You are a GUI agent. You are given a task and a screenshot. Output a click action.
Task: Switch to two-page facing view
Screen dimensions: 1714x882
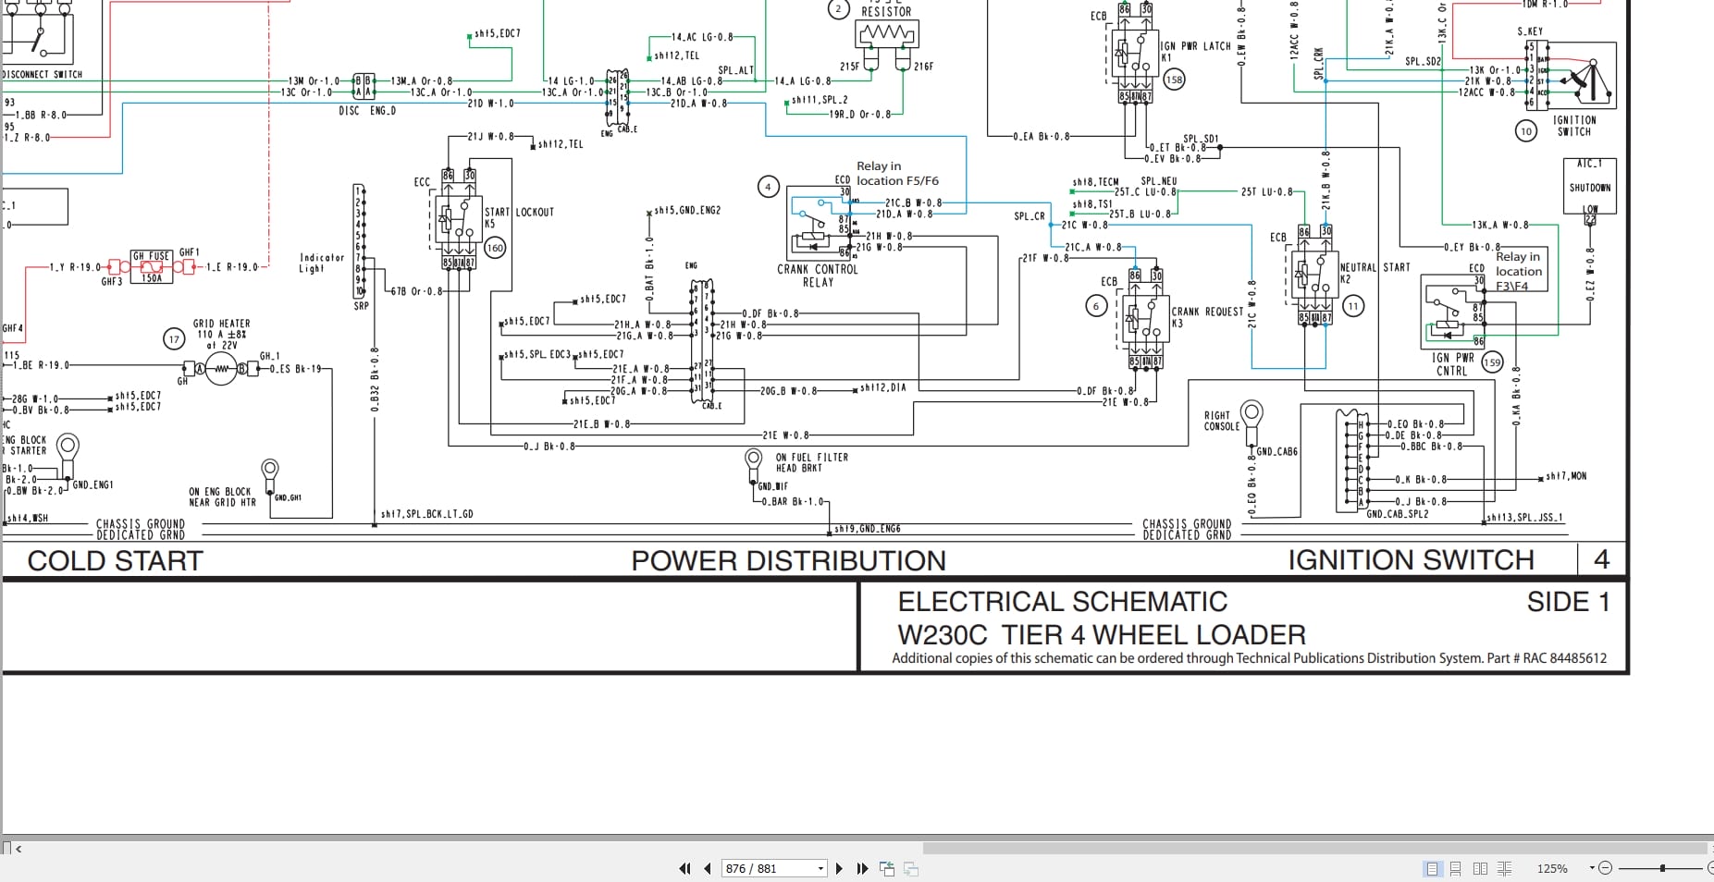[x=1480, y=868]
